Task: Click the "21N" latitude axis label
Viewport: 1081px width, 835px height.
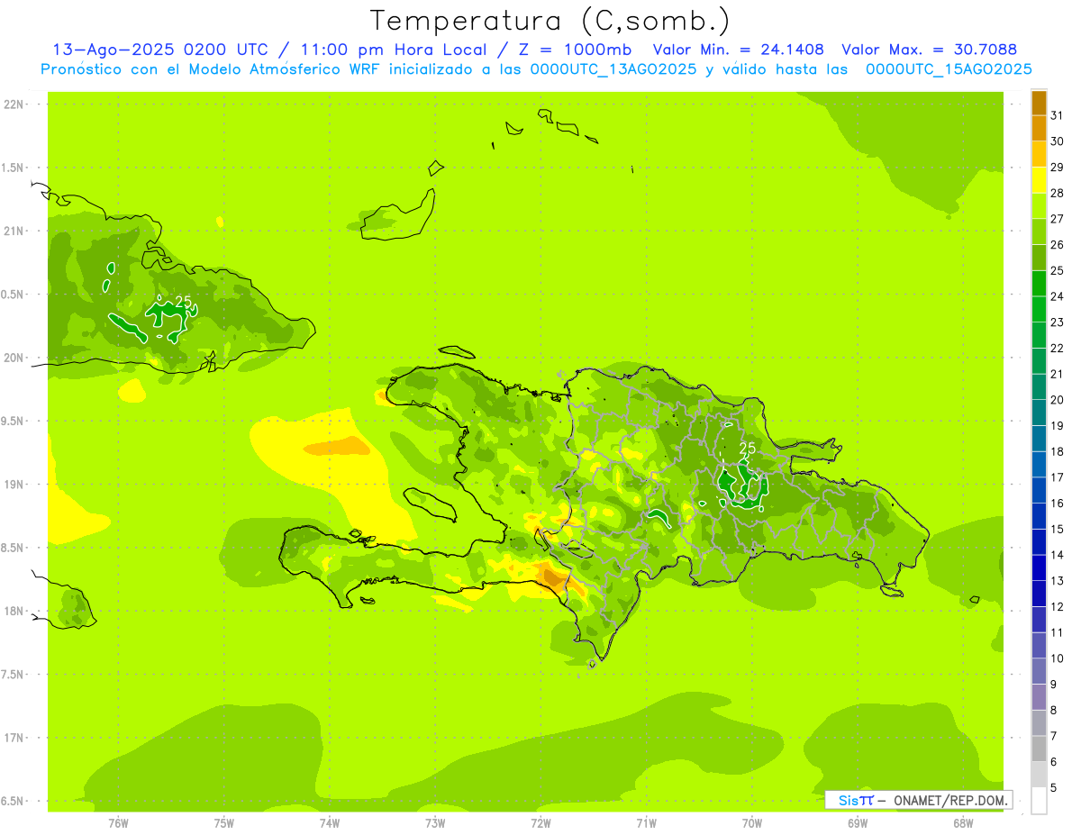Action: coord(13,231)
